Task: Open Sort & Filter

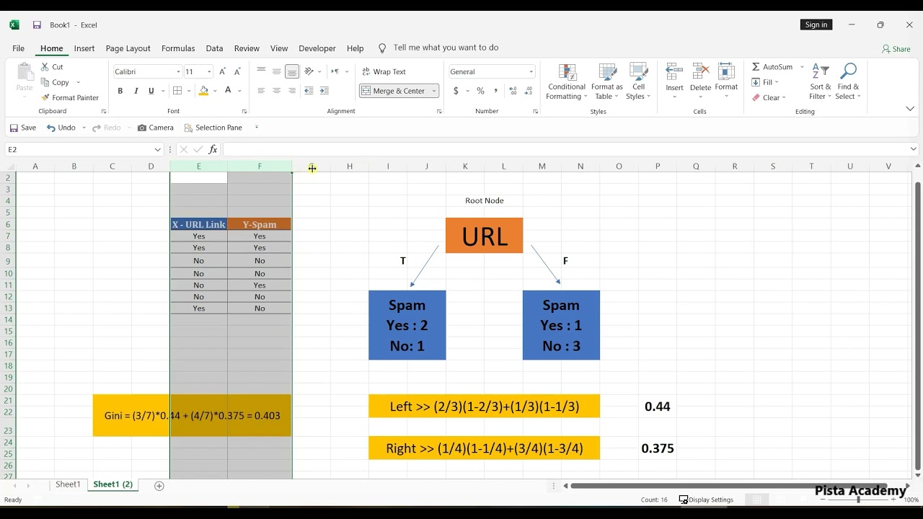Action: [821, 81]
